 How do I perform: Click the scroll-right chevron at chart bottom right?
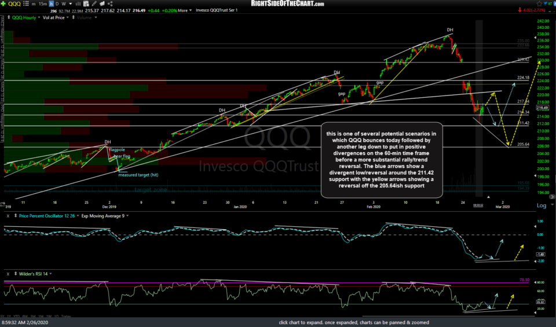(x=552, y=197)
